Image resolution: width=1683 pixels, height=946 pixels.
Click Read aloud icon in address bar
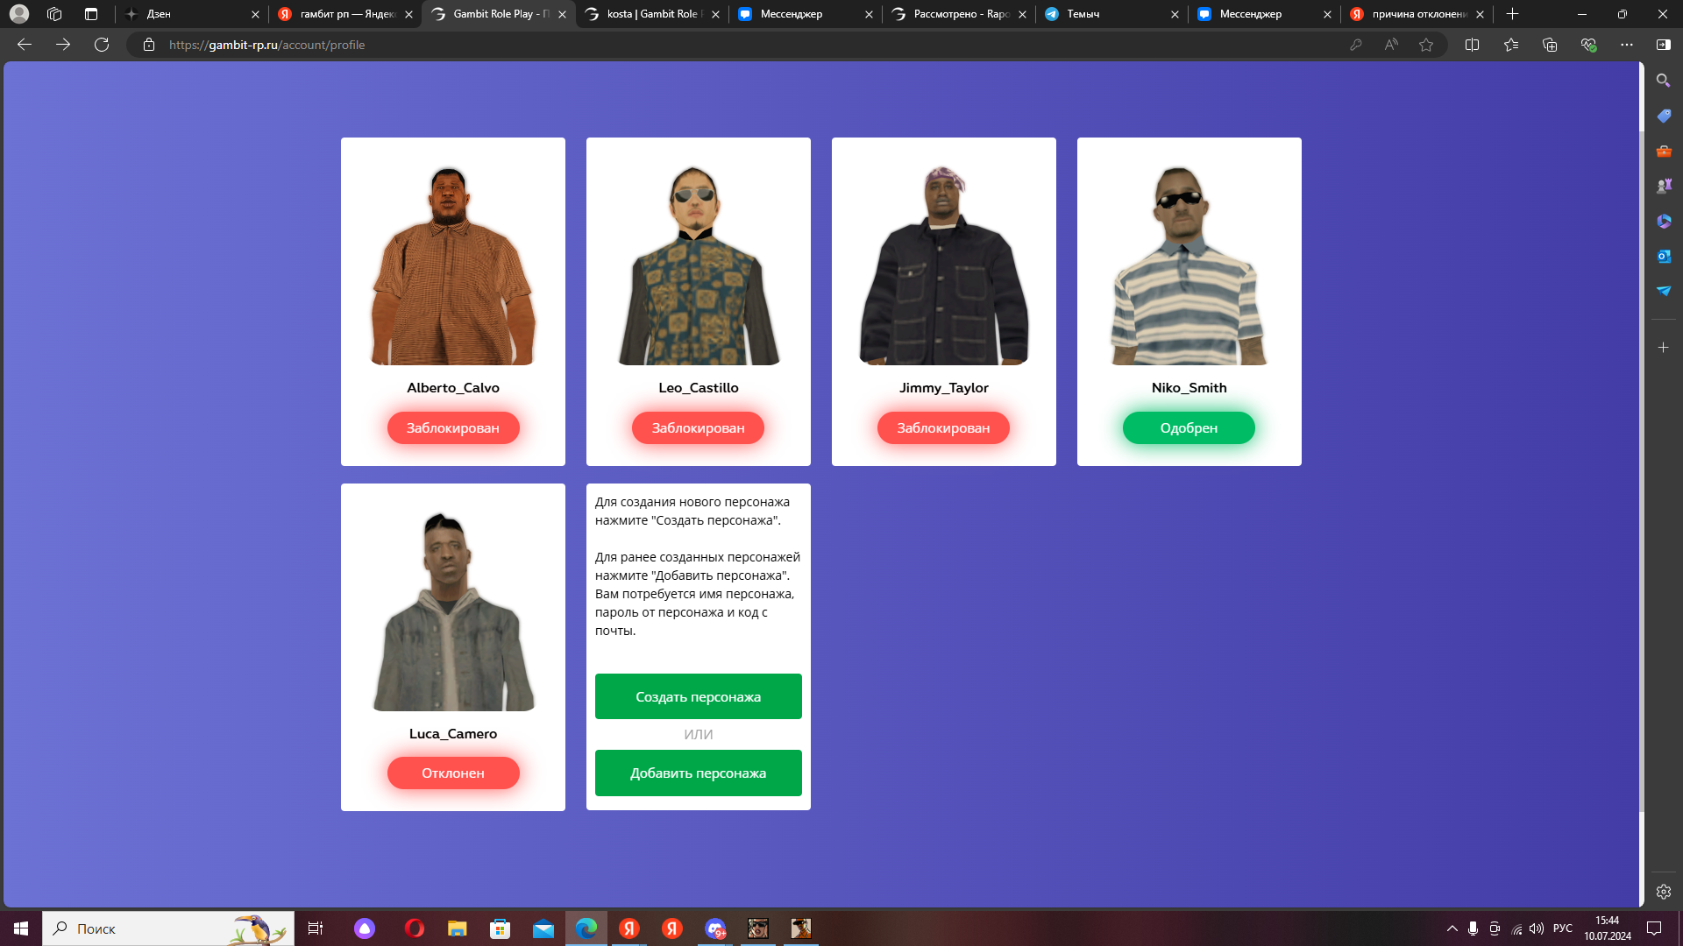click(1391, 45)
